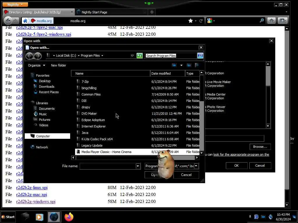Sort by the Name column header
This screenshot has height=223, width=298.
pyautogui.click(x=111, y=73)
